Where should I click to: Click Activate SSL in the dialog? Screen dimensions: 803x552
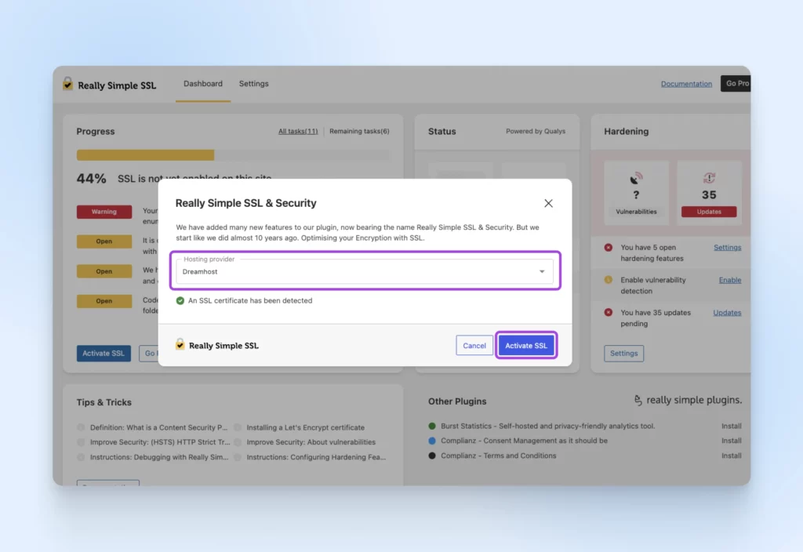coord(526,346)
